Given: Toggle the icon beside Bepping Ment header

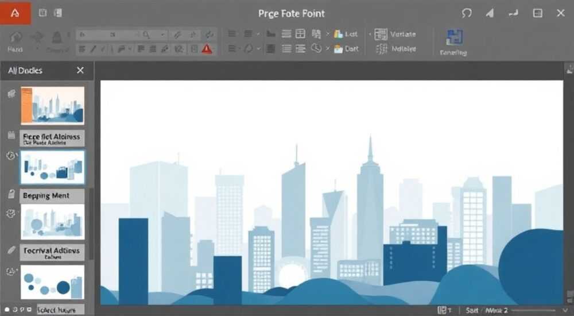Looking at the screenshot, I should (11, 194).
